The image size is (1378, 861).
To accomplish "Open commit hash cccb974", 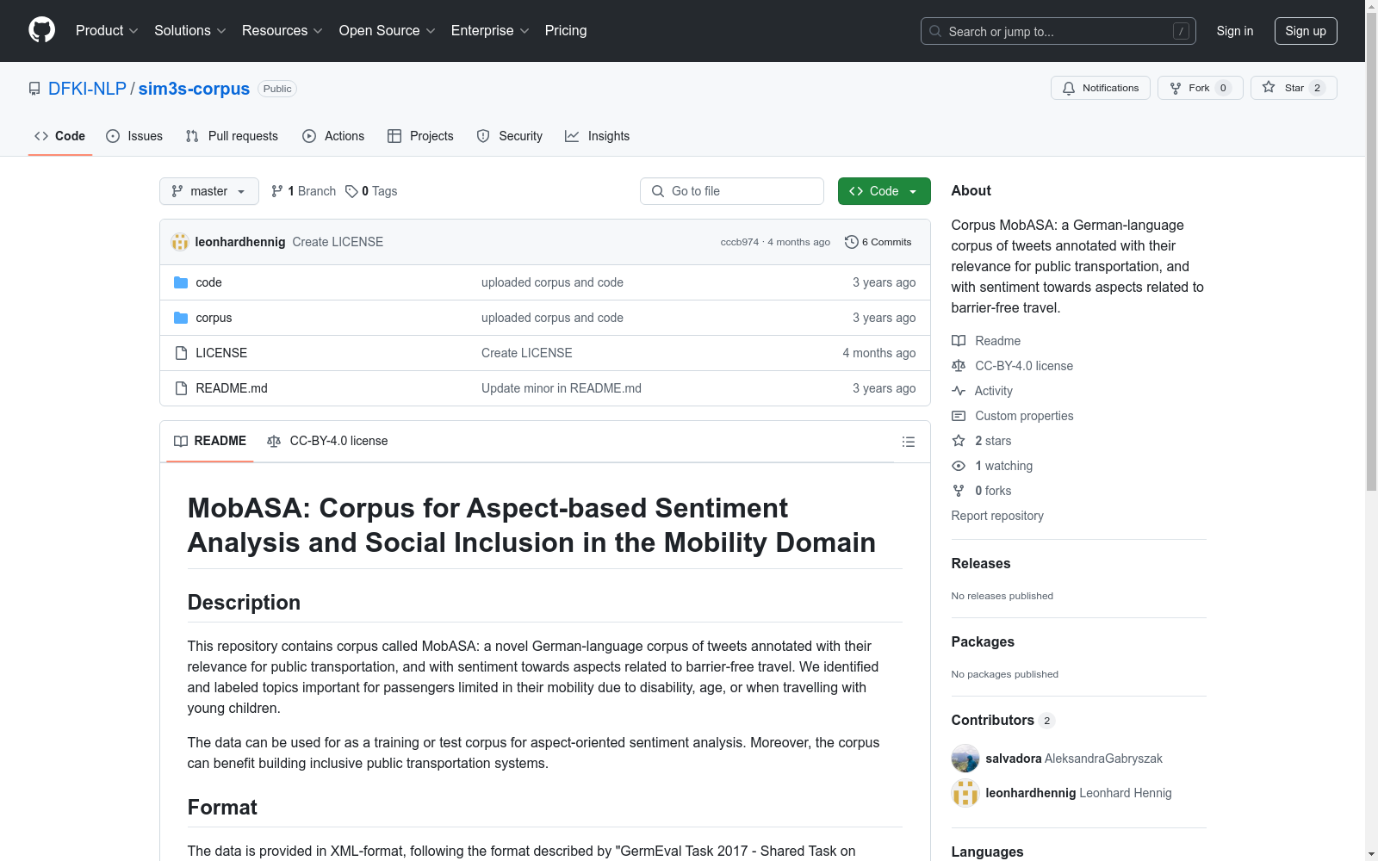I will (740, 242).
